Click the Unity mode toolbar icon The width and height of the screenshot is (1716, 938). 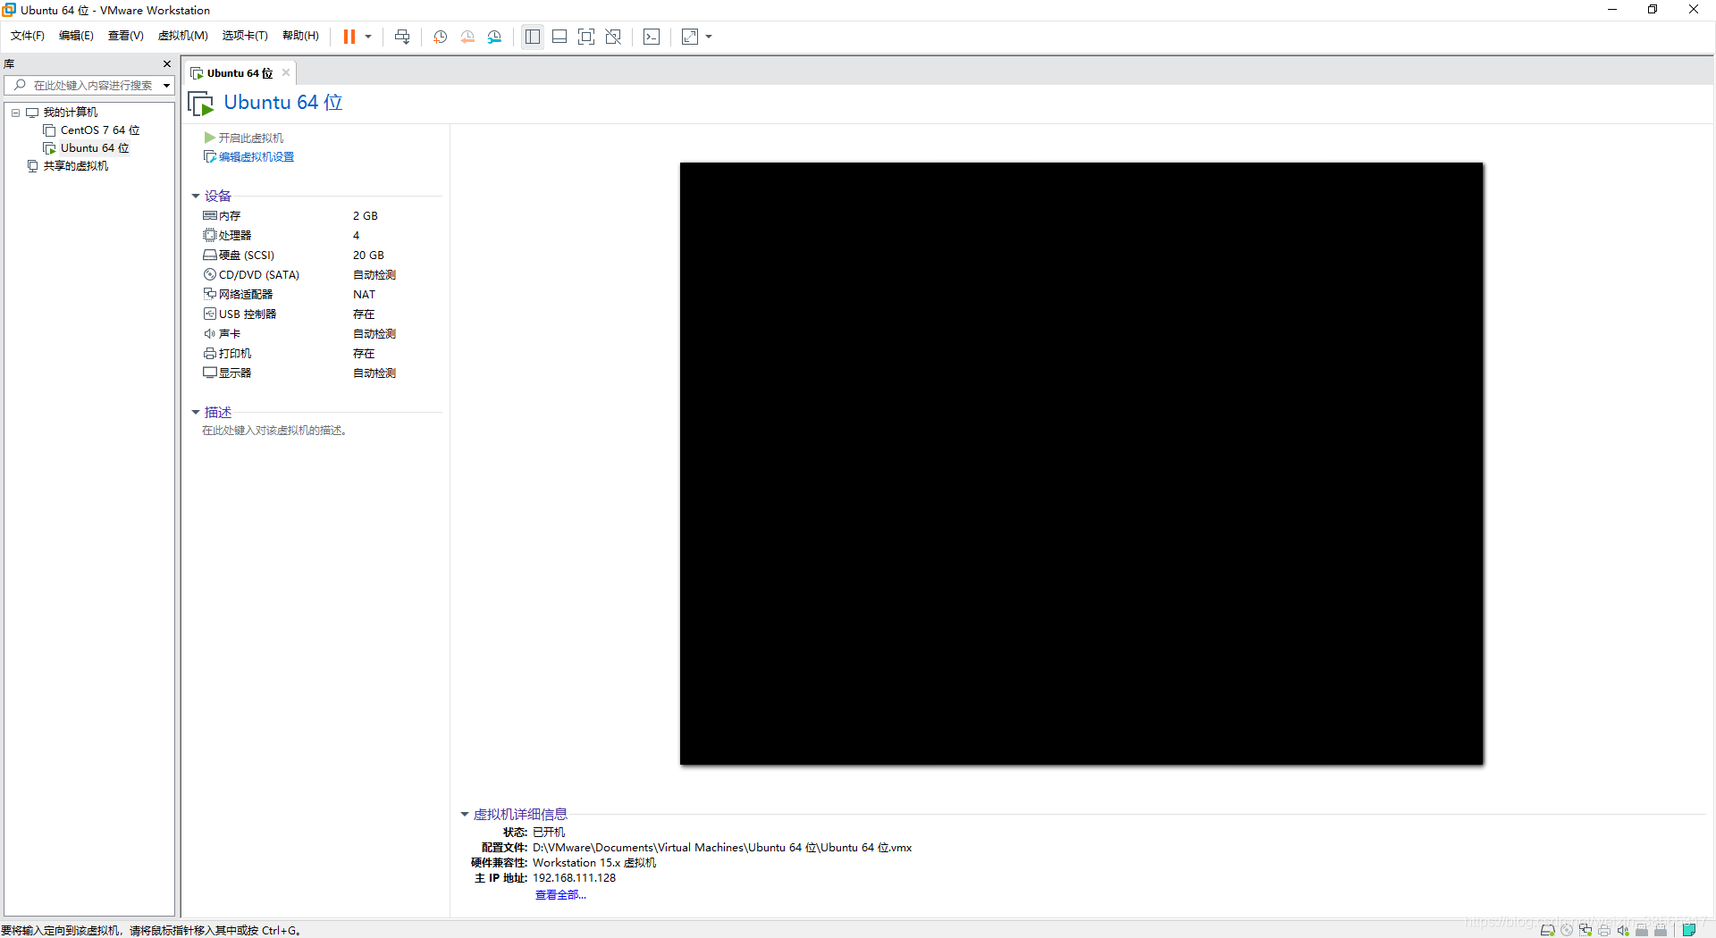click(613, 37)
